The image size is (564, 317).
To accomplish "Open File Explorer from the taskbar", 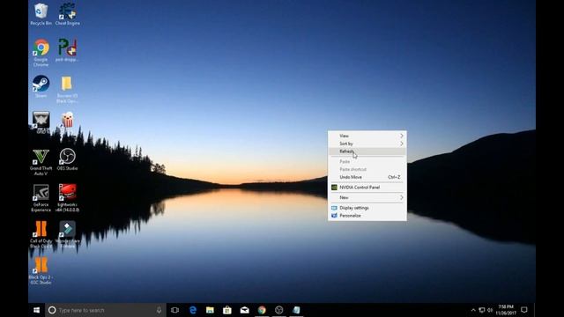I will [x=210, y=310].
